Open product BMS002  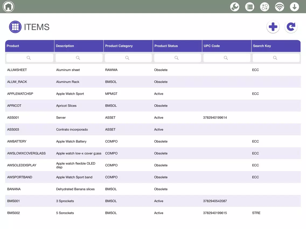point(13,213)
